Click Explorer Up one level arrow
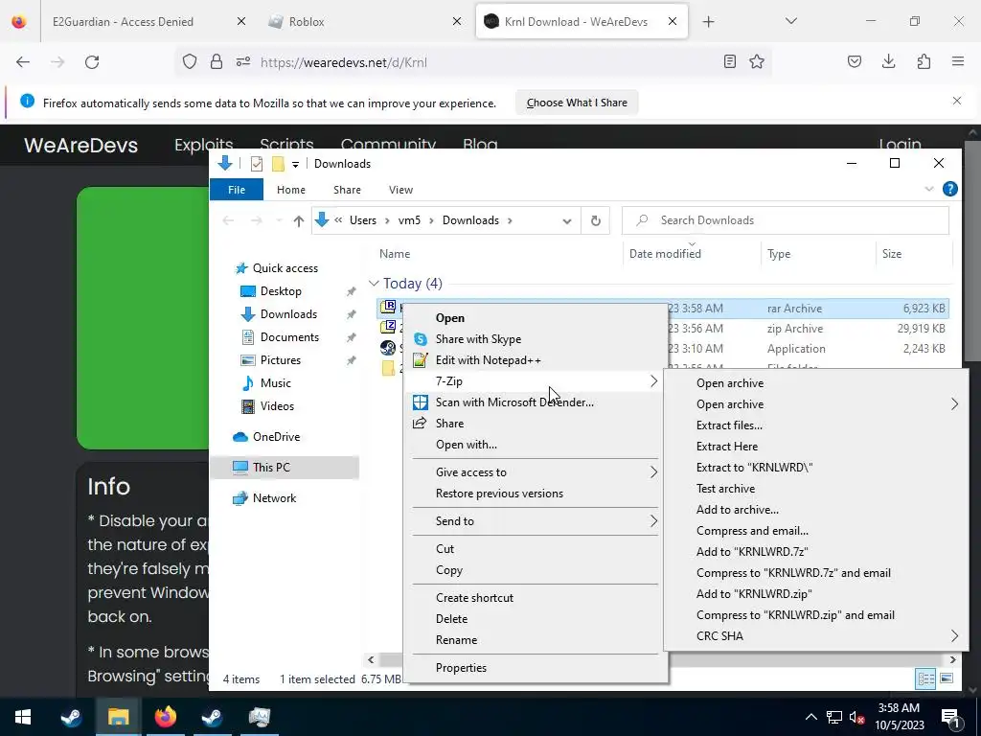This screenshot has height=736, width=981. point(299,220)
